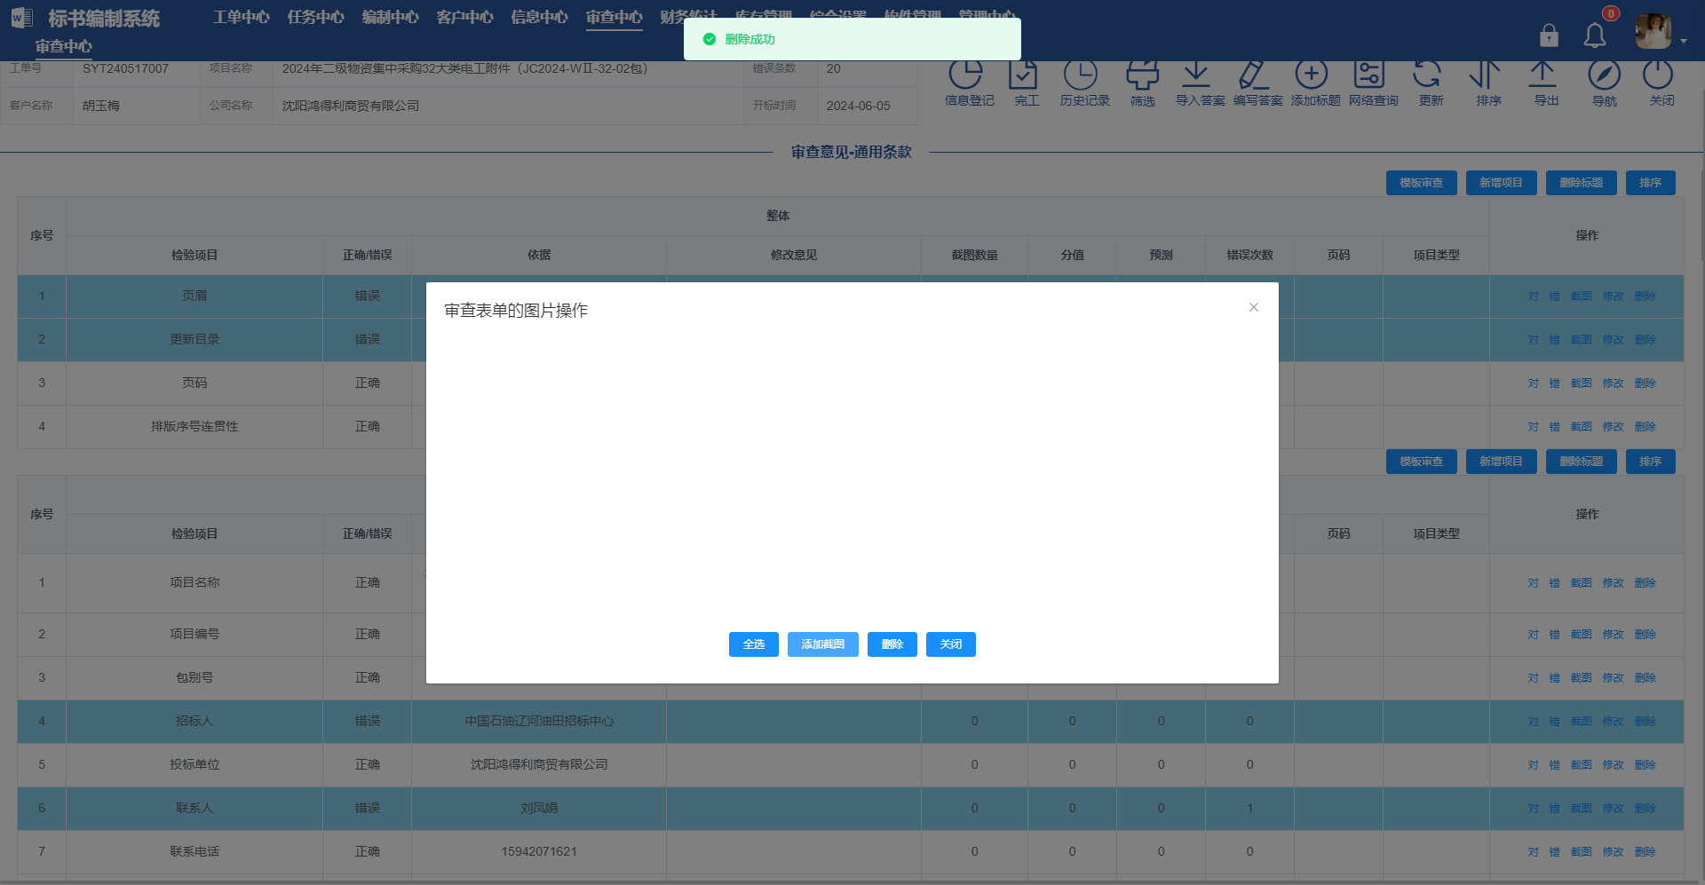The image size is (1705, 885).
Task: Click the 全选 button in the dialog
Action: click(754, 644)
